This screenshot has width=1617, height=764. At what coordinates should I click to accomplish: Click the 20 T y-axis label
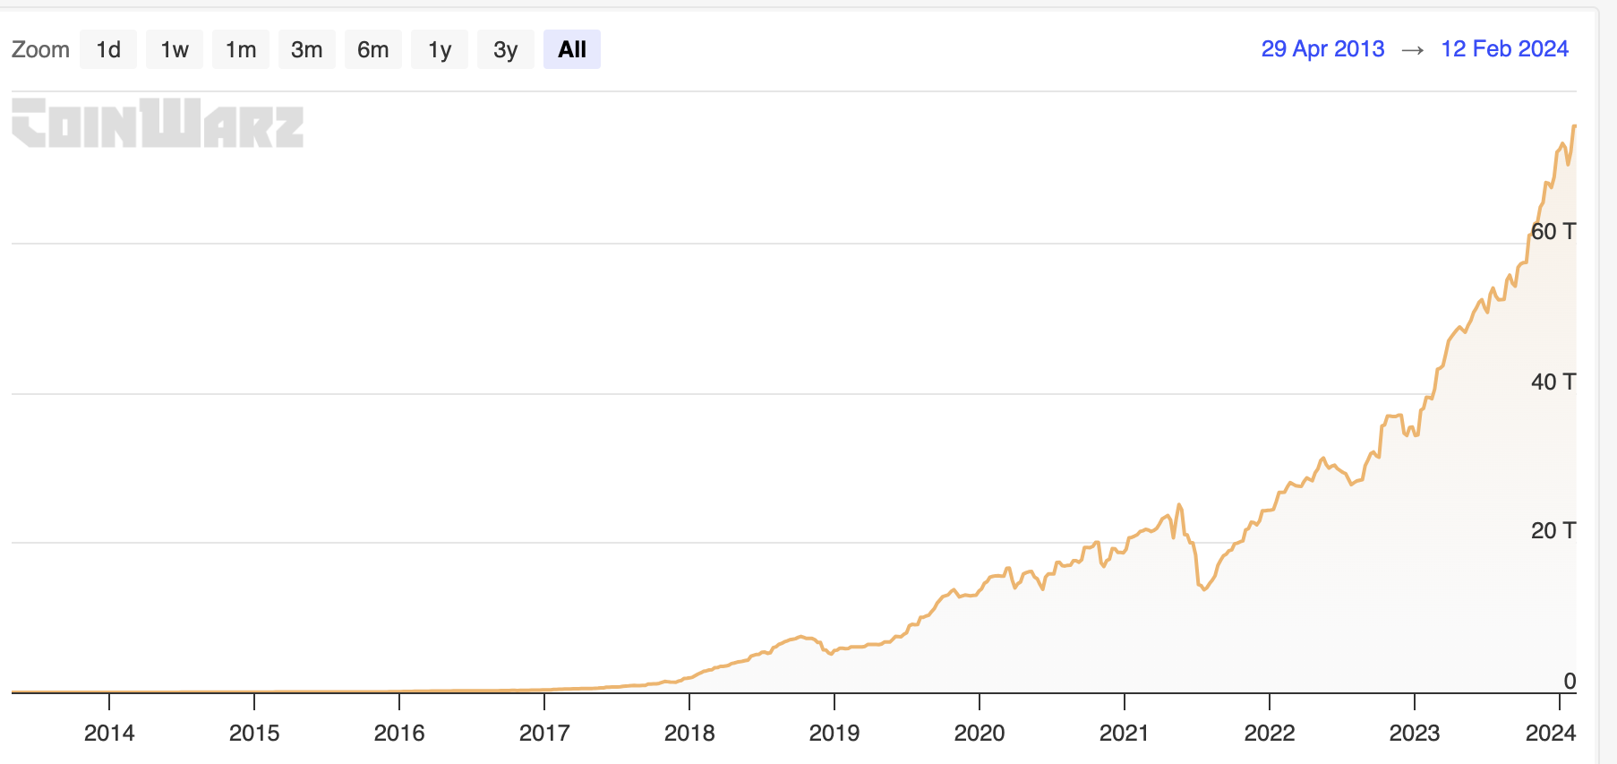click(x=1553, y=530)
